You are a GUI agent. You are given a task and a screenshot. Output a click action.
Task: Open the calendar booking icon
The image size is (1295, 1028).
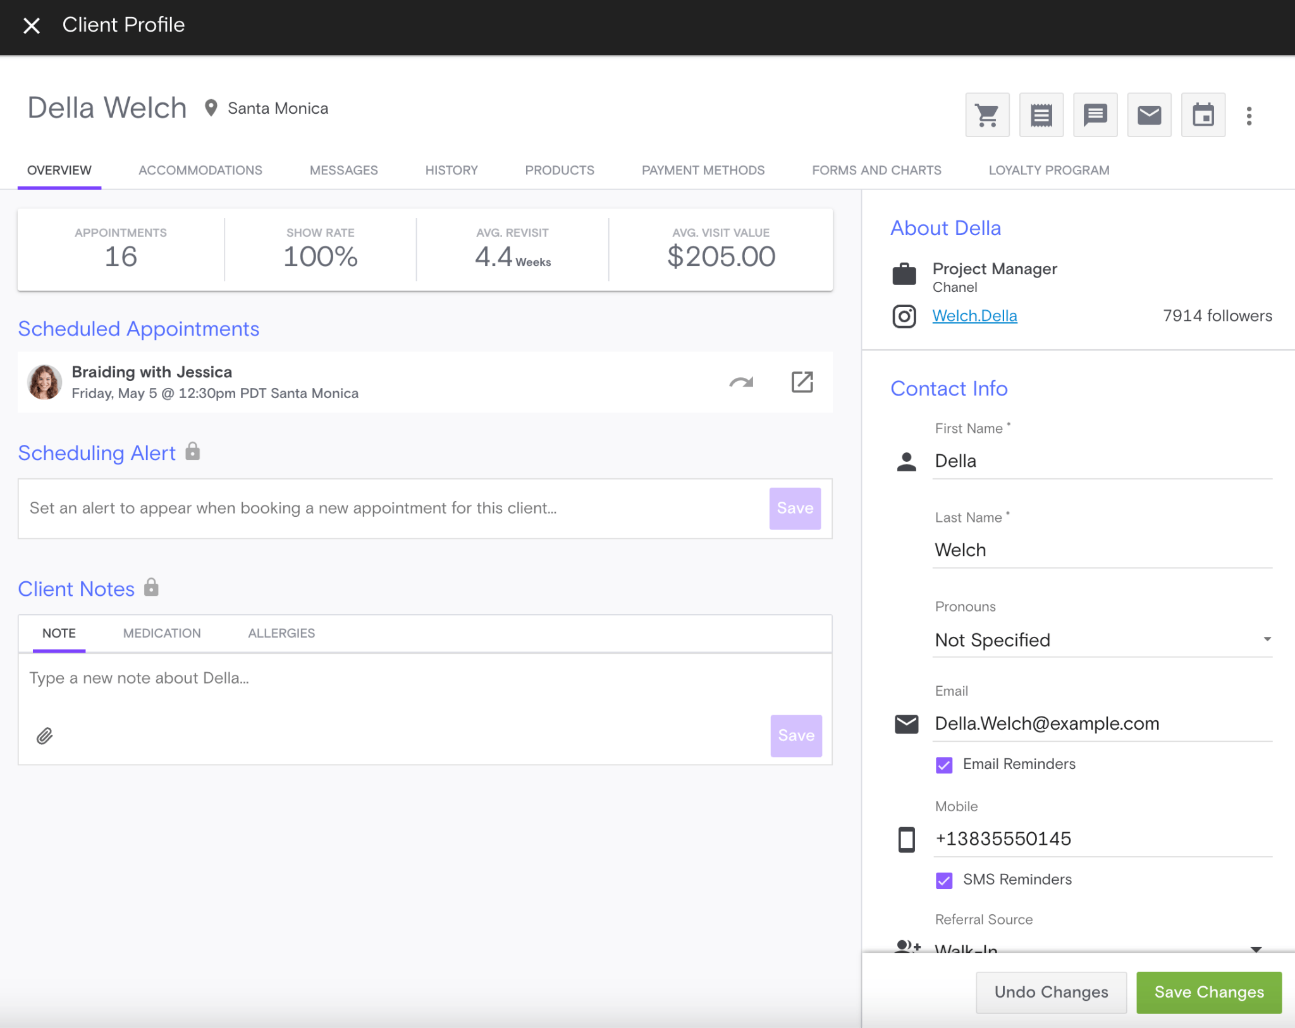coord(1203,115)
